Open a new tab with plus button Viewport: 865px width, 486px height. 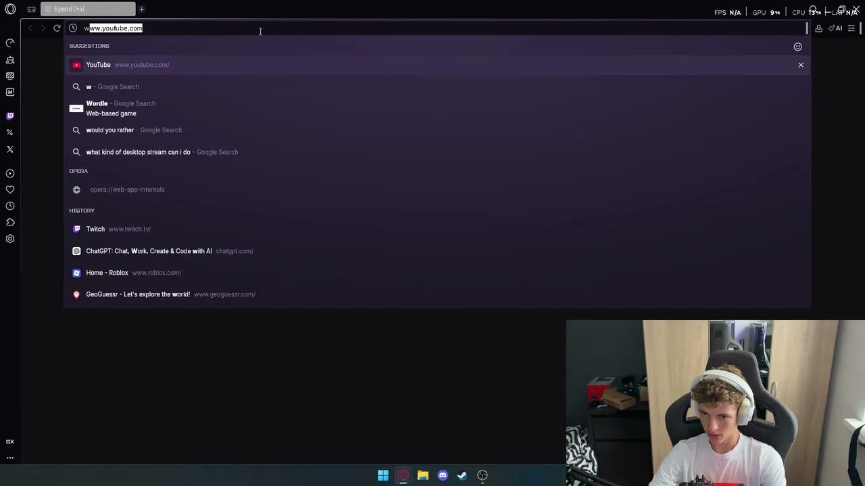(141, 9)
